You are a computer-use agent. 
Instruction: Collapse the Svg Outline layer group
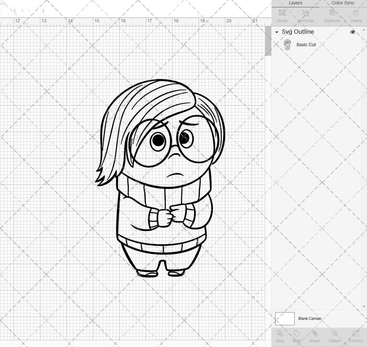tap(276, 32)
